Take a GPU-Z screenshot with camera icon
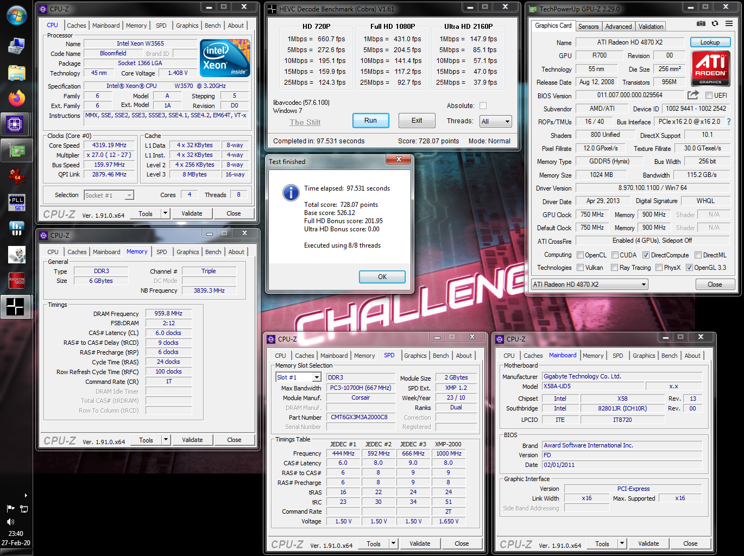This screenshot has height=556, width=744. tap(701, 24)
